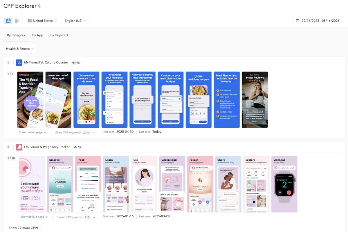Click the MyFitnessPal app icon
348x232 pixels.
[19, 63]
